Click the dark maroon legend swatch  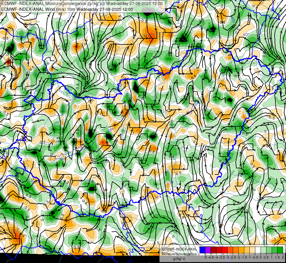pos(214,250)
